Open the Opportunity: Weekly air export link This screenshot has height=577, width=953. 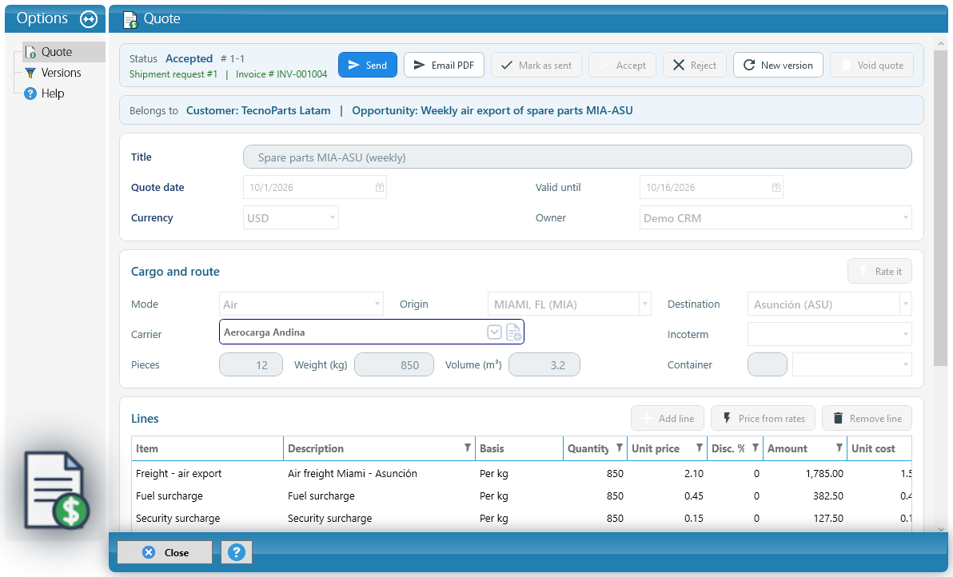pyautogui.click(x=492, y=110)
